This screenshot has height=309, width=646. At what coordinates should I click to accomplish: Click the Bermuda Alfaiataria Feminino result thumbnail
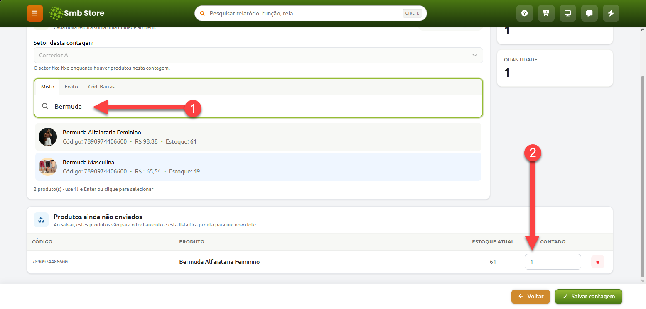click(x=48, y=137)
